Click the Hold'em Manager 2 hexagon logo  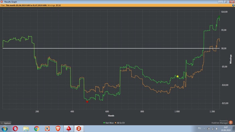click(x=231, y=122)
